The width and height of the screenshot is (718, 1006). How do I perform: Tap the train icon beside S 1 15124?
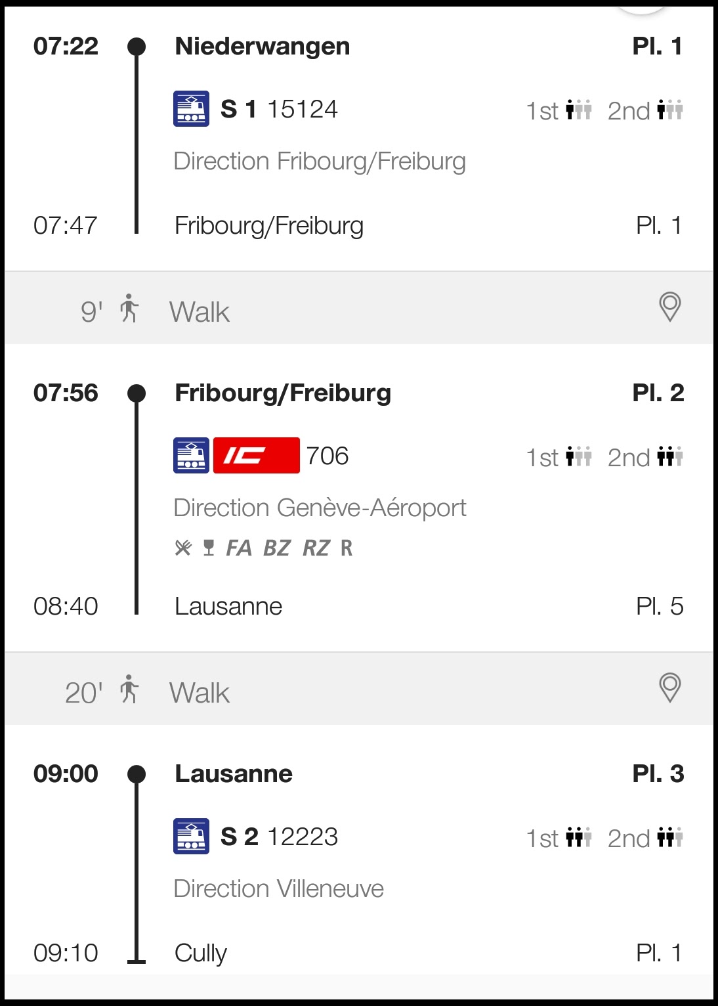tap(191, 108)
